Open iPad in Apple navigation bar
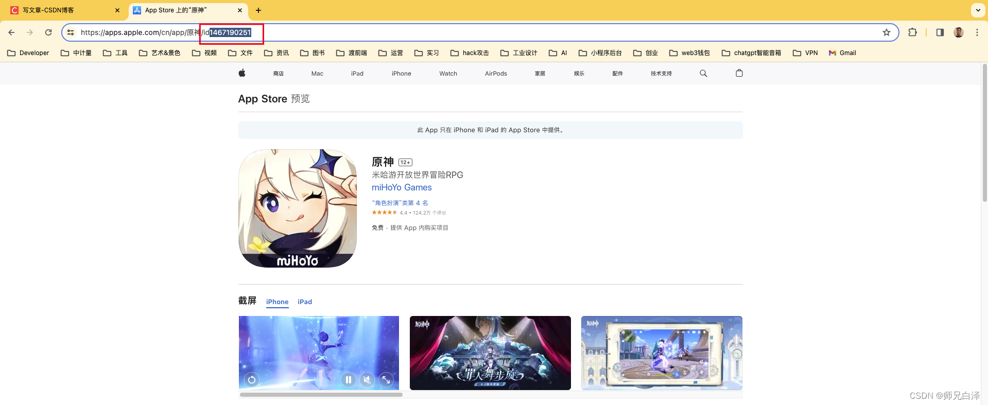The height and width of the screenshot is (405, 988). coord(357,74)
